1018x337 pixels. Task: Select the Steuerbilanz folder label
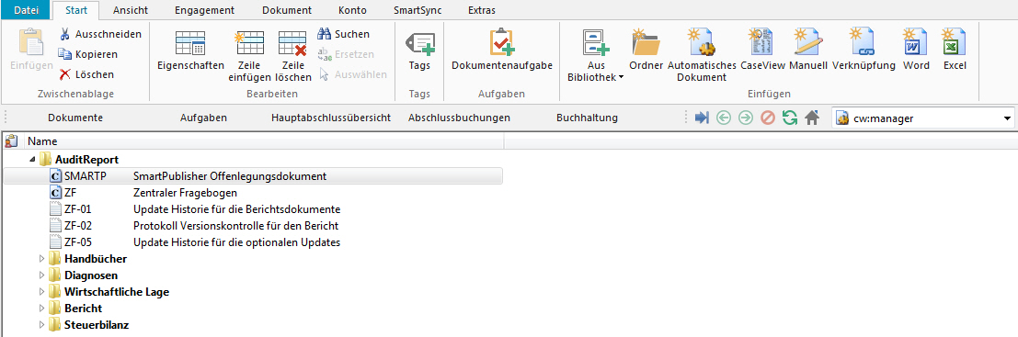click(96, 325)
